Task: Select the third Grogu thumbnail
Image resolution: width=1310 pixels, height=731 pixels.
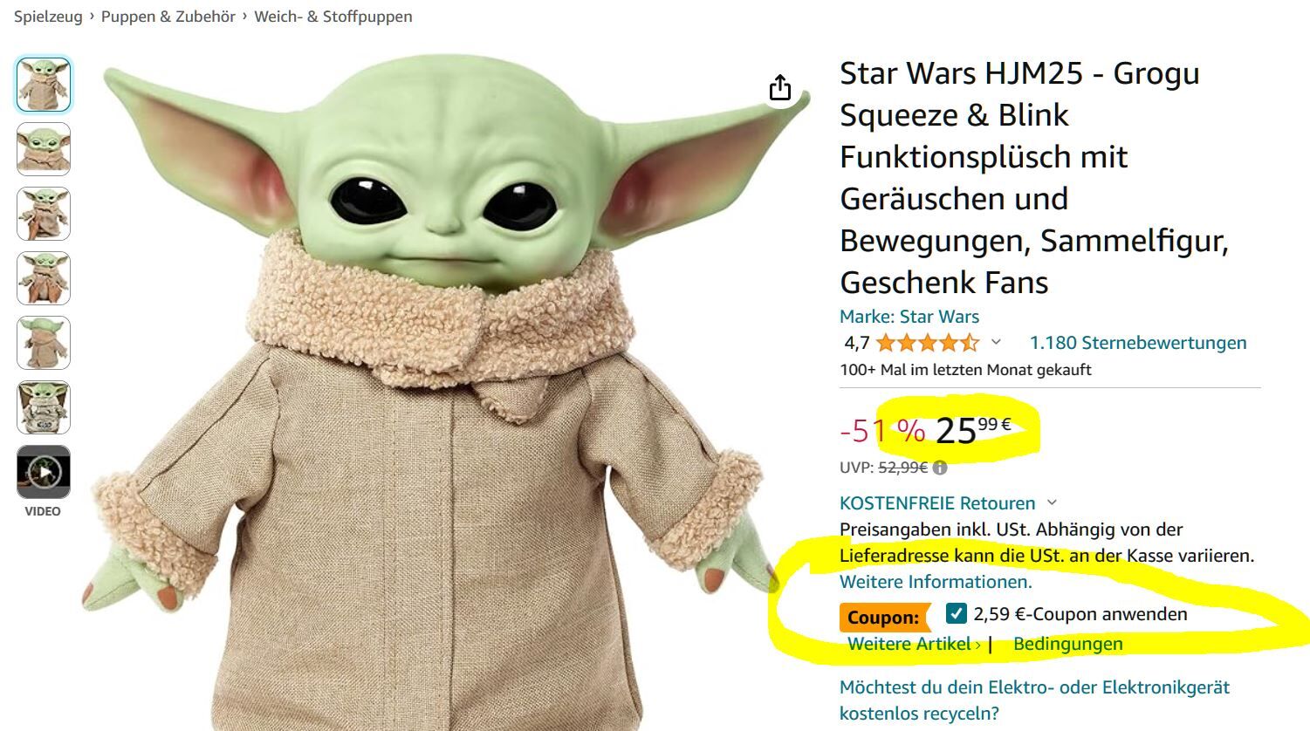Action: tap(44, 214)
